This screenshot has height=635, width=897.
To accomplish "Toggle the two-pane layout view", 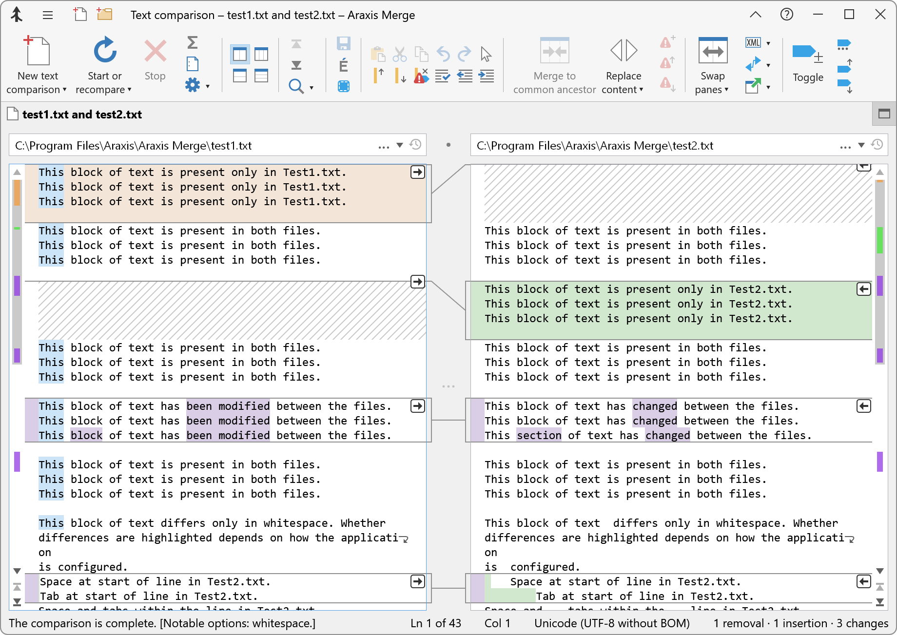I will click(239, 54).
